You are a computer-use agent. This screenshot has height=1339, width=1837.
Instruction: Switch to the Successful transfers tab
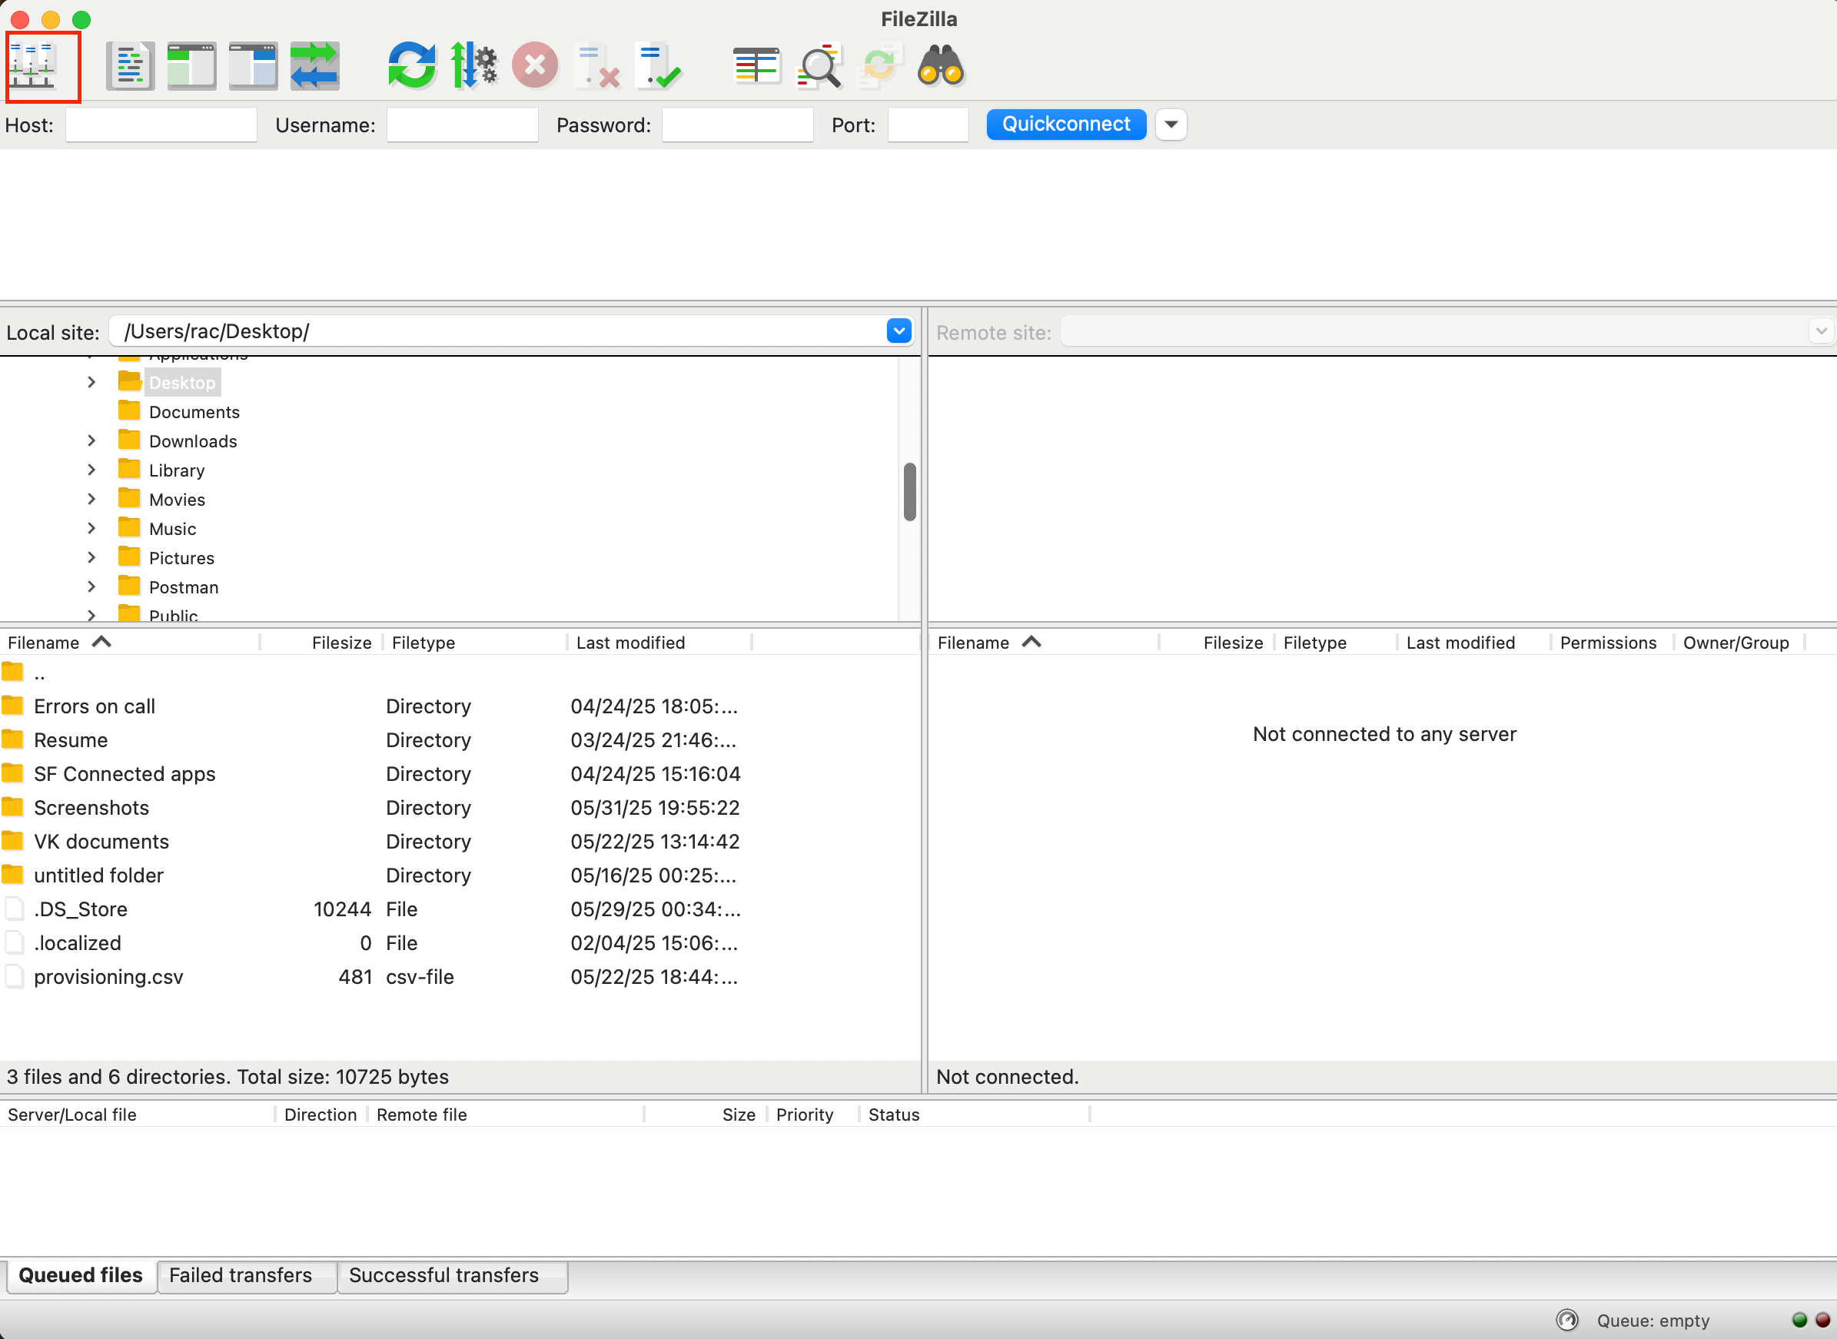click(x=444, y=1276)
